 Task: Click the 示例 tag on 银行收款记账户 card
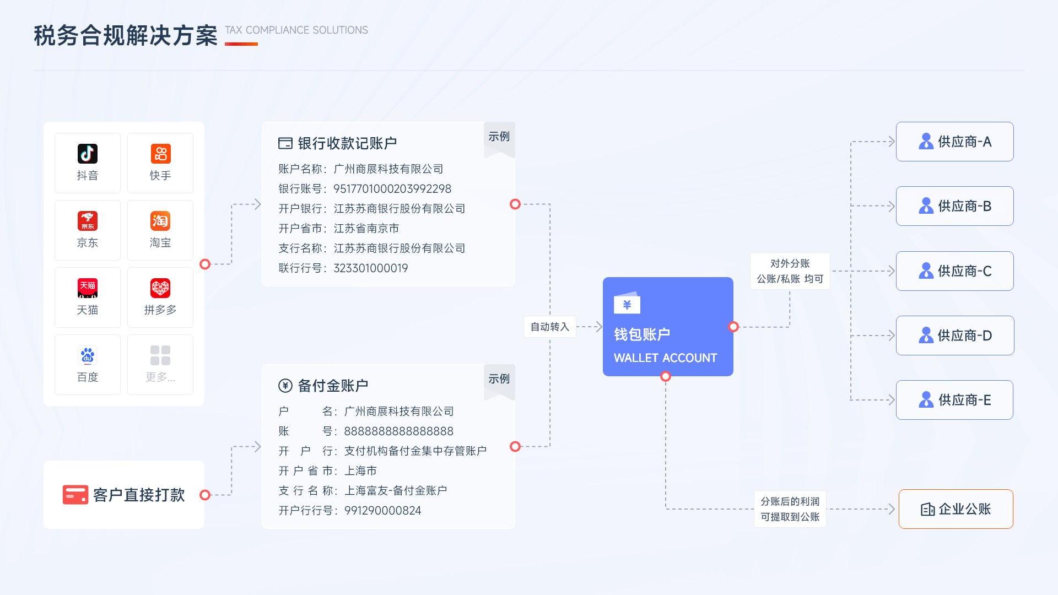click(x=499, y=137)
